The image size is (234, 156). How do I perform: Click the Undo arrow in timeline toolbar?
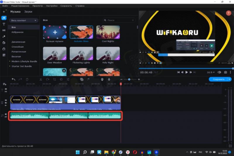[x=13, y=79]
